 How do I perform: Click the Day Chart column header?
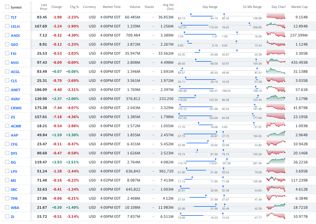click(x=278, y=7)
